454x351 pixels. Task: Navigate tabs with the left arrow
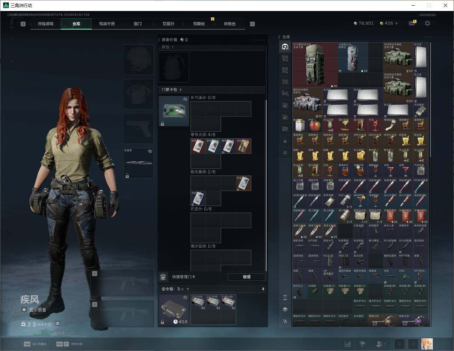pos(23,24)
